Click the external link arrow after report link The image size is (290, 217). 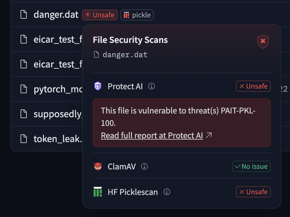click(209, 135)
